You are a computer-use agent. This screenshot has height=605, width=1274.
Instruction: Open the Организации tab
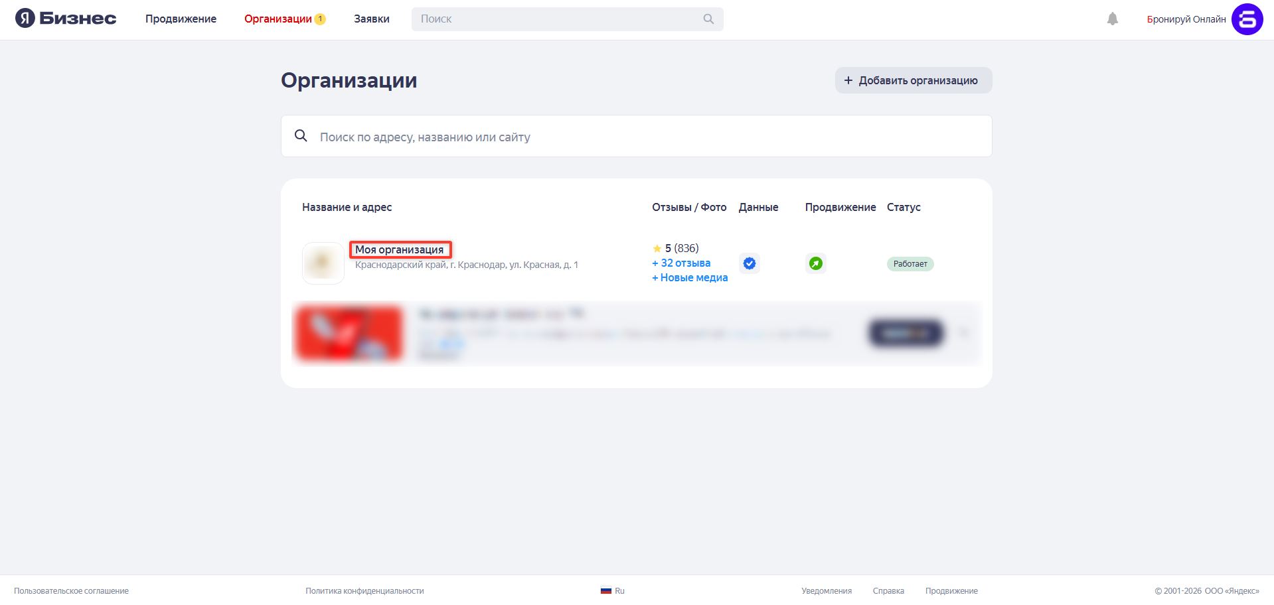[x=278, y=19]
